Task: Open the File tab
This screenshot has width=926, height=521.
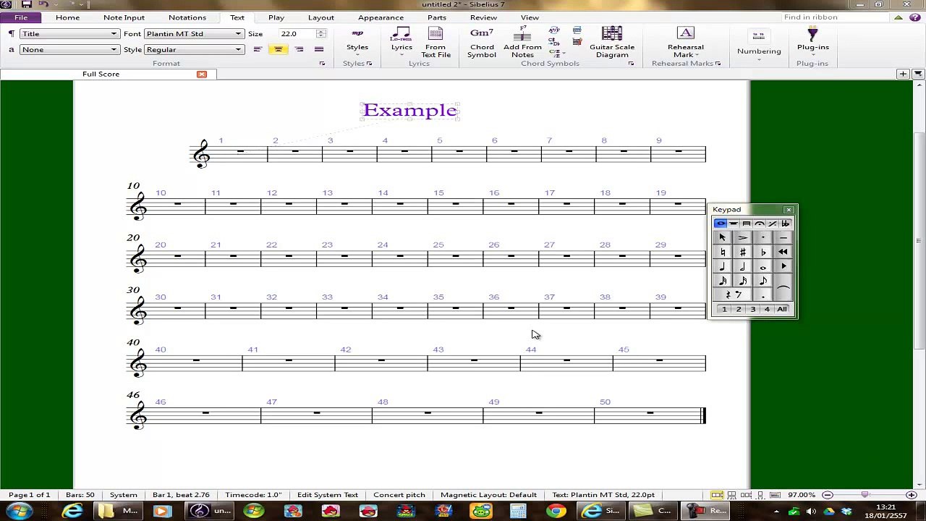Action: (21, 17)
